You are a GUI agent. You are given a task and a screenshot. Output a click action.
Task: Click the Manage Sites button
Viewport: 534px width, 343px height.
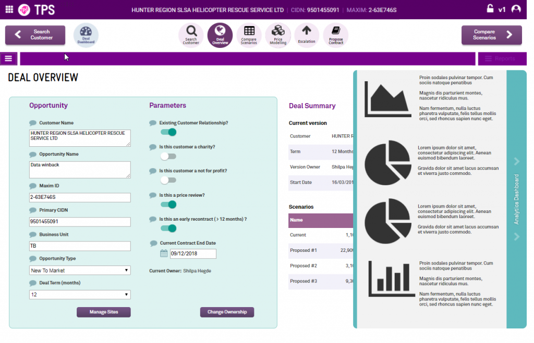pos(103,312)
